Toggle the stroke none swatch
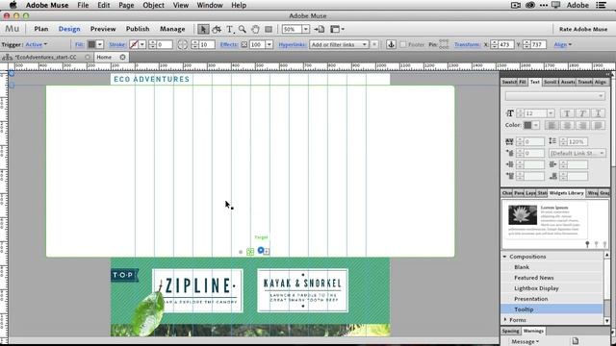Image resolution: width=616 pixels, height=346 pixels. coord(134,45)
